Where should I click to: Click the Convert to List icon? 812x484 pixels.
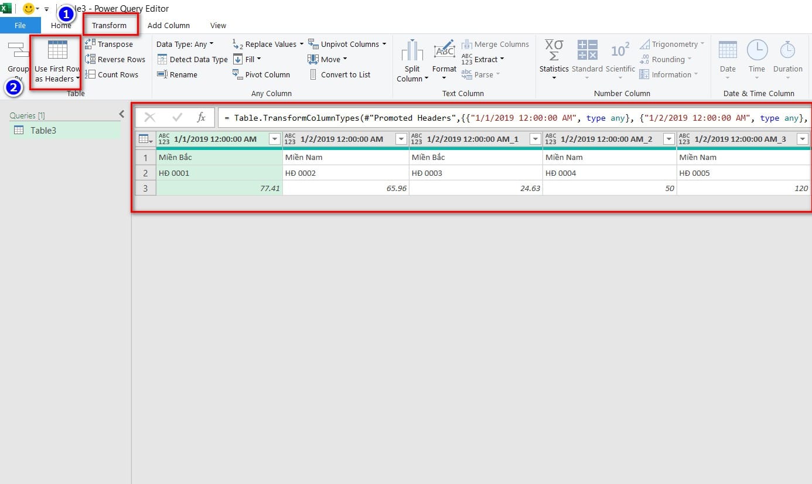(x=313, y=74)
